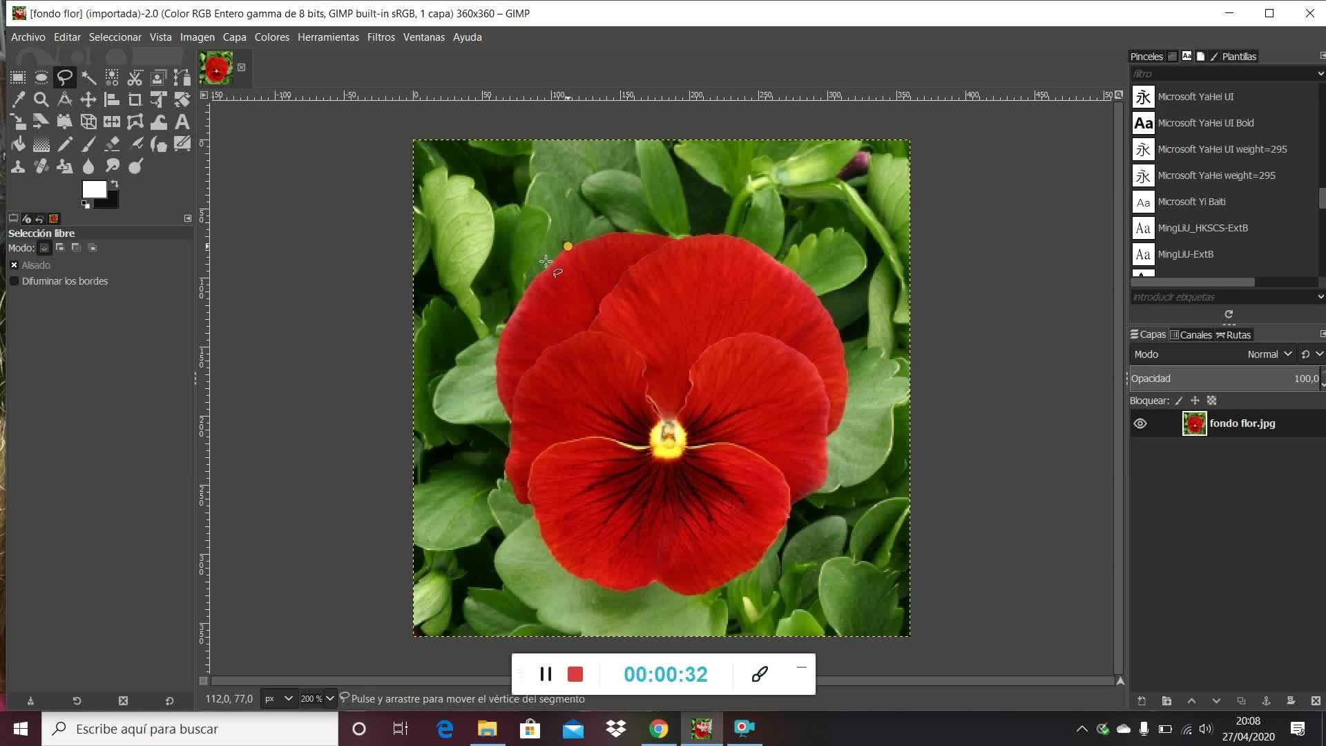1326x746 pixels.
Task: Select the Fuzzy Select magic wand tool
Action: 88,77
